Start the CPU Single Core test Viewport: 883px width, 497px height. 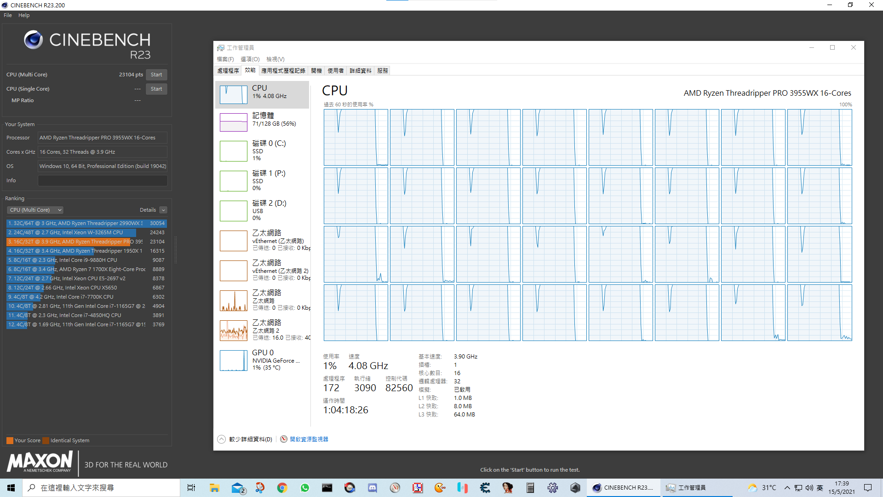156,89
